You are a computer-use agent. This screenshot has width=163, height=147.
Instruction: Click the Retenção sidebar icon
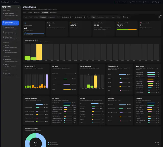tap(4, 51)
